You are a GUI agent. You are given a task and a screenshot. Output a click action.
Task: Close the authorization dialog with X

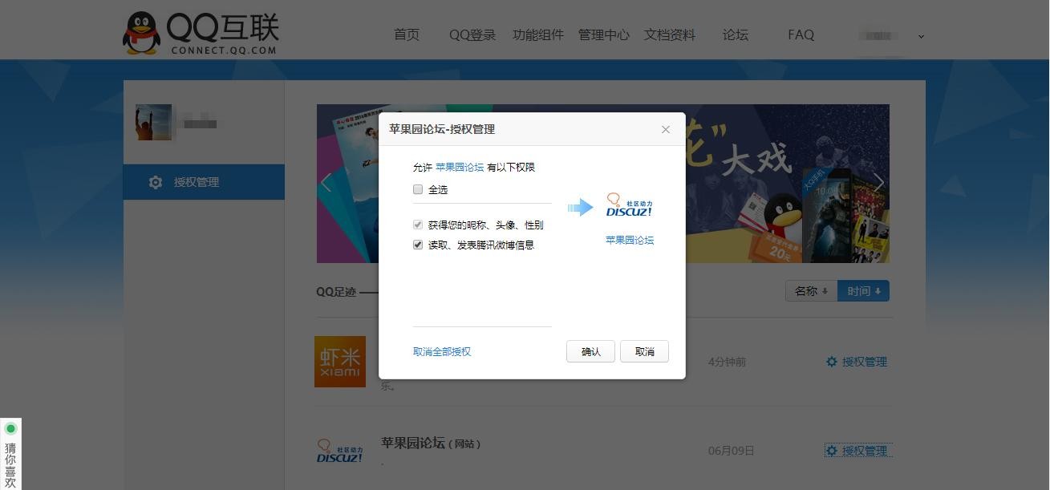(665, 129)
